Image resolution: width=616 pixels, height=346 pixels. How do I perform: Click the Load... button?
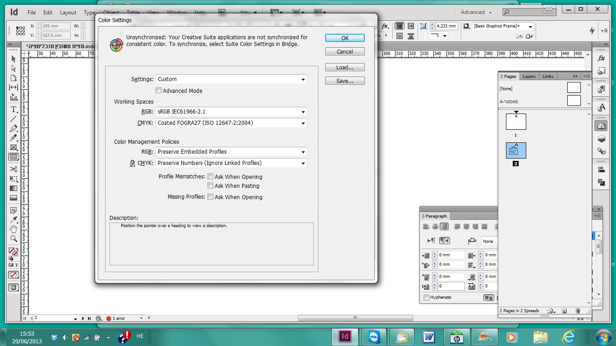click(345, 68)
